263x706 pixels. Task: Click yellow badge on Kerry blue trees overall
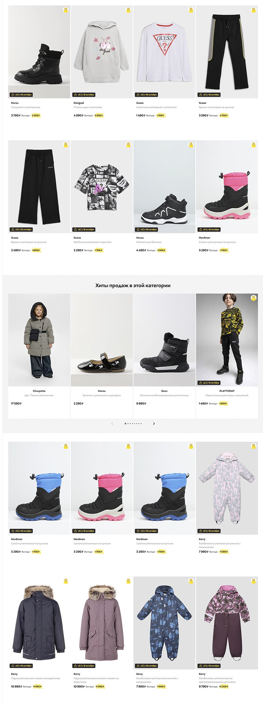pos(191,581)
